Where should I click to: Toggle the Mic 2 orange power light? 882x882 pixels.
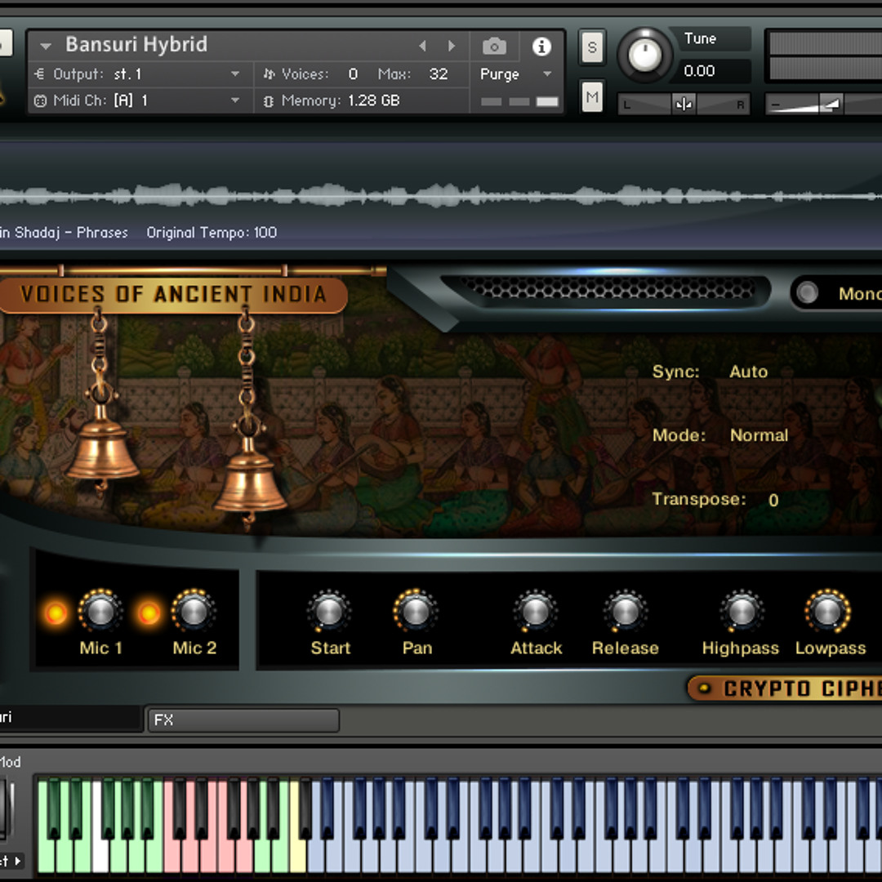[149, 612]
